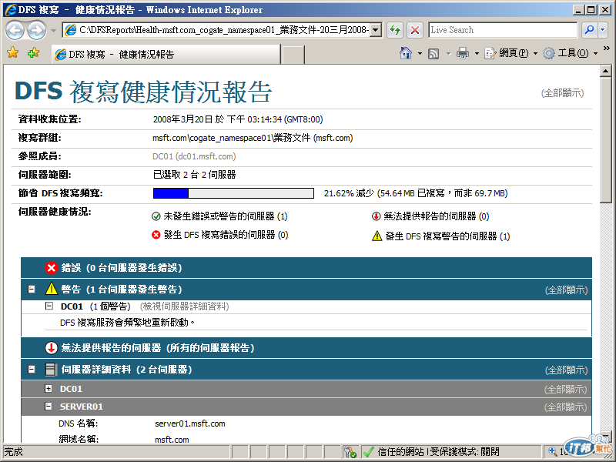The height and width of the screenshot is (462, 616).
Task: Open the address bar history dropdown
Action: coord(376,30)
